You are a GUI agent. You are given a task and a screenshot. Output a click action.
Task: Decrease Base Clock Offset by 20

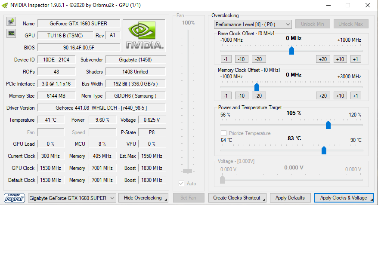[x=259, y=59]
